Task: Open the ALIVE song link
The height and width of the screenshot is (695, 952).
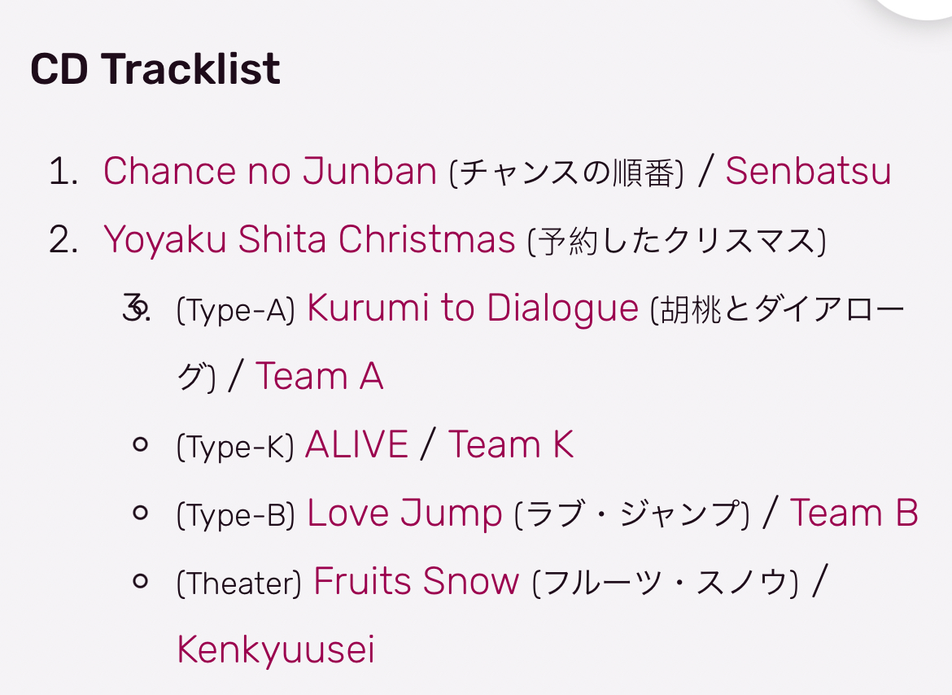Action: (x=356, y=444)
